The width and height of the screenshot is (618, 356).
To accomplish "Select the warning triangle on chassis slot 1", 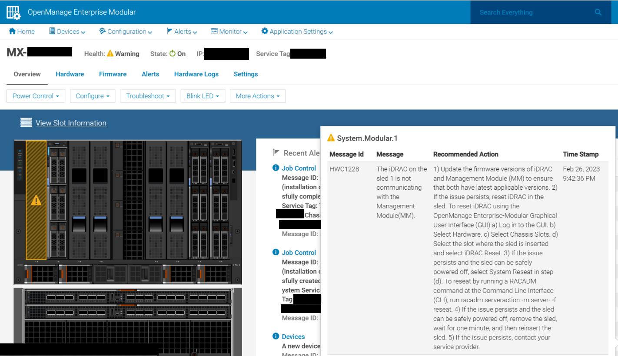I will (x=37, y=200).
